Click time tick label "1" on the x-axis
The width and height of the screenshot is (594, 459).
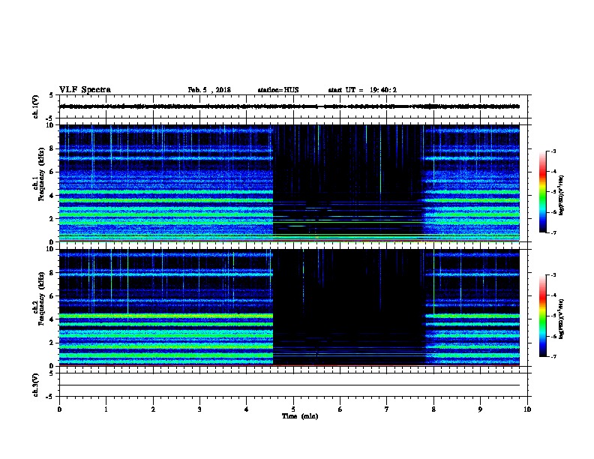[x=106, y=409]
